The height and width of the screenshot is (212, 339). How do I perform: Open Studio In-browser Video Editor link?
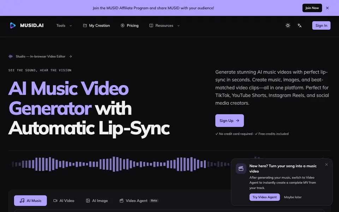coord(40,57)
